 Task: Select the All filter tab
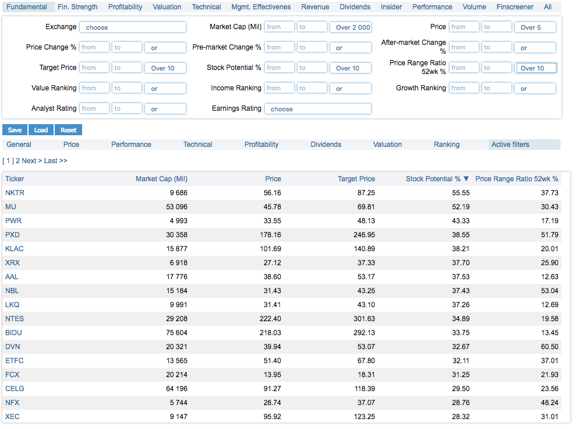pyautogui.click(x=547, y=7)
